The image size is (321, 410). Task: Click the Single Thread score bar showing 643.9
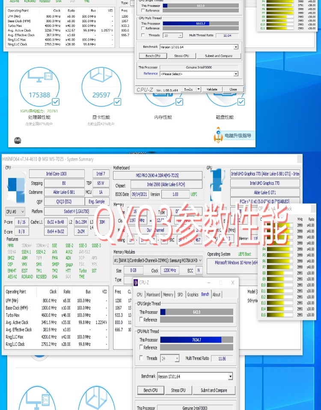pos(196,312)
